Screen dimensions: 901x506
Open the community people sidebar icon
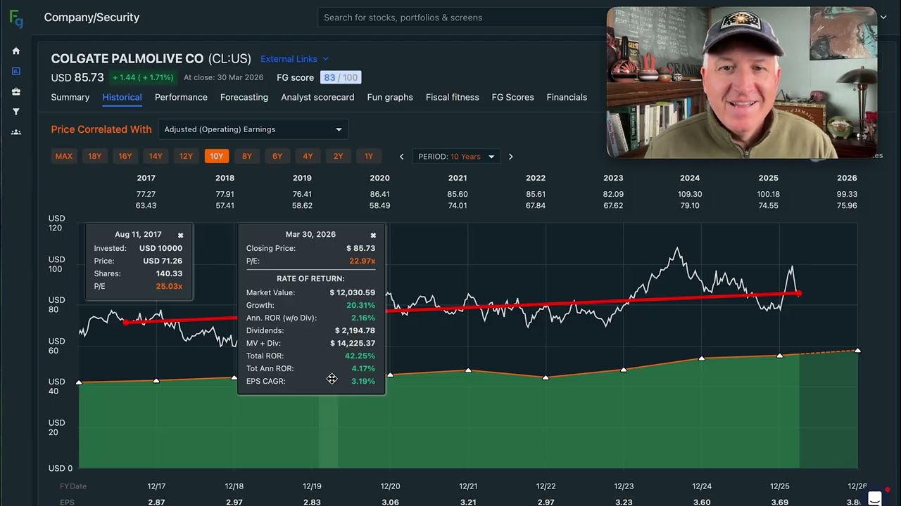(16, 132)
